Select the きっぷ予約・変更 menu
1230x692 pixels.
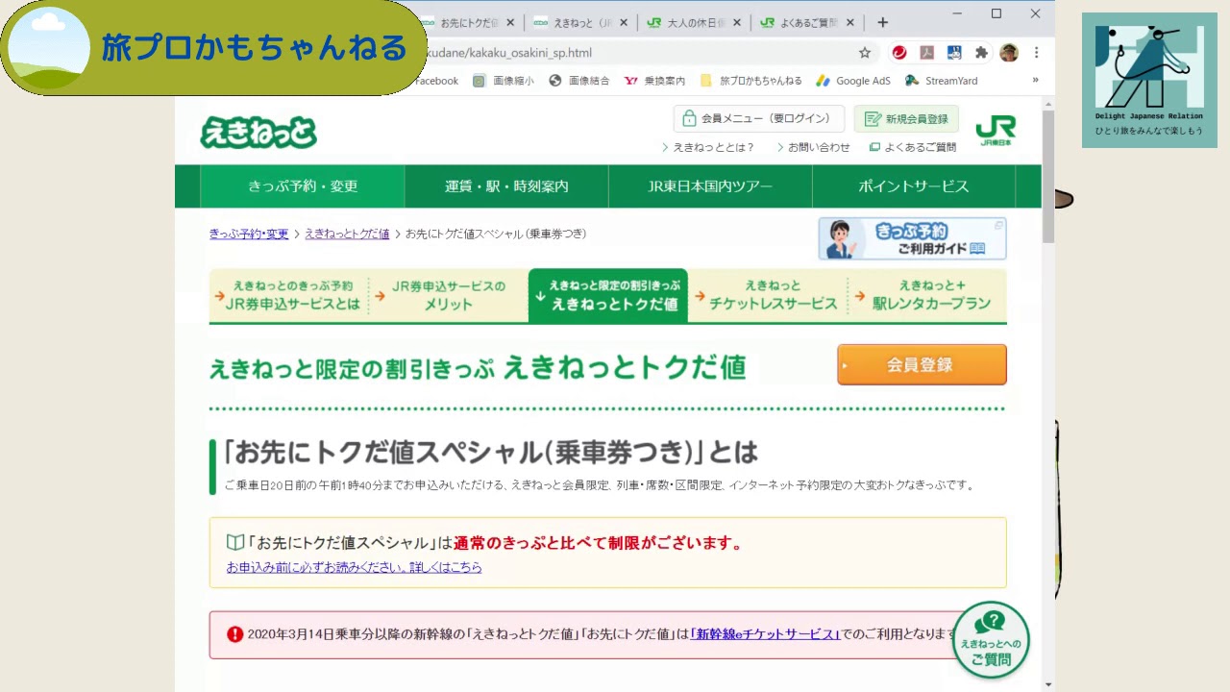point(302,186)
